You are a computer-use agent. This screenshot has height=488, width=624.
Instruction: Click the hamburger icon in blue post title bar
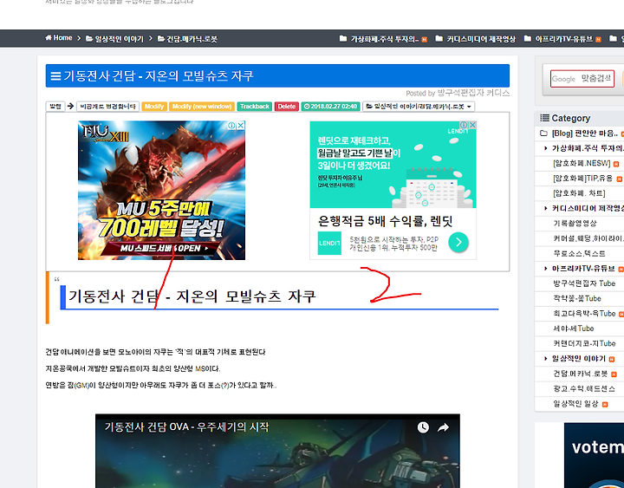pos(56,76)
